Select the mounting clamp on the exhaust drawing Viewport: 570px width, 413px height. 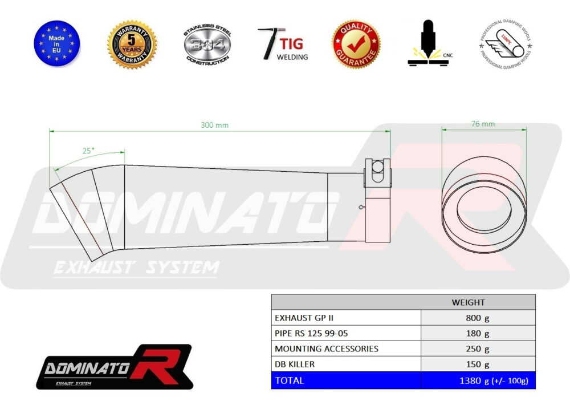click(x=377, y=172)
